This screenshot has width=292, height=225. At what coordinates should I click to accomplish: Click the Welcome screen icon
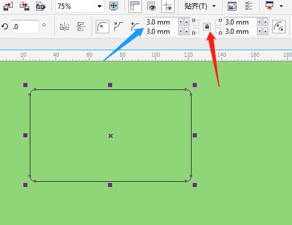232,6
